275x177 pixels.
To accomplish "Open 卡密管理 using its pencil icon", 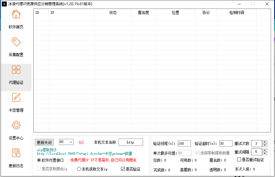I will point(16,98).
